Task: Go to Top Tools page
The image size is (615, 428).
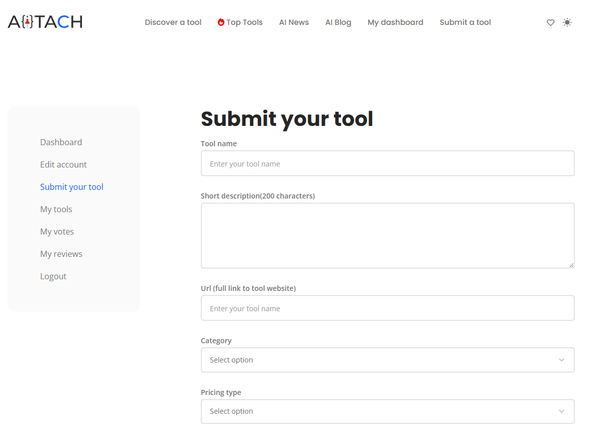Action: 244,22
